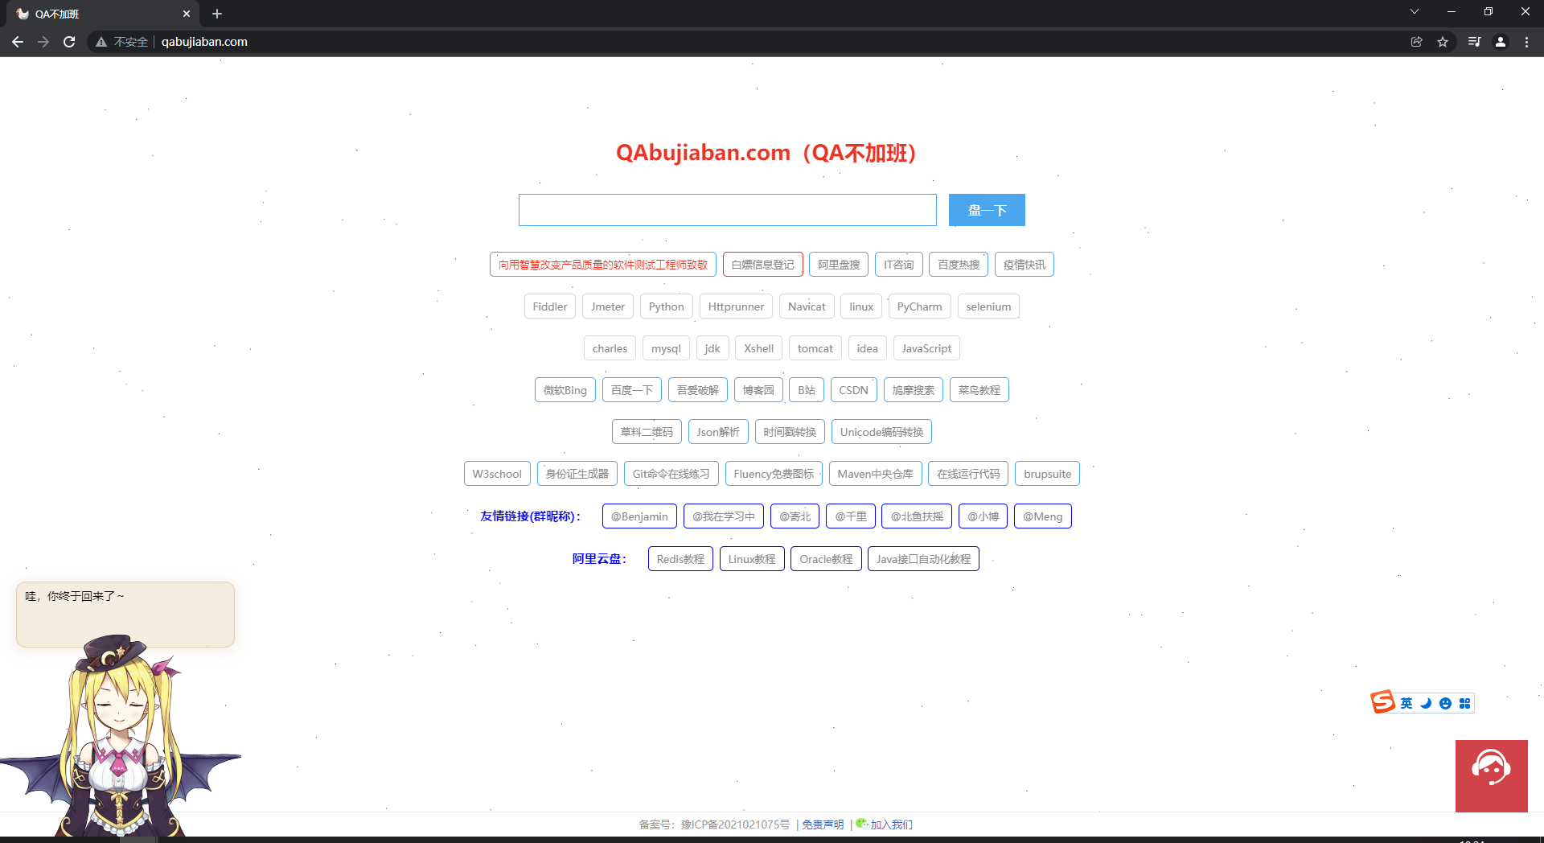Close the QA不加班 tab
Image resolution: width=1544 pixels, height=843 pixels.
[x=187, y=14]
